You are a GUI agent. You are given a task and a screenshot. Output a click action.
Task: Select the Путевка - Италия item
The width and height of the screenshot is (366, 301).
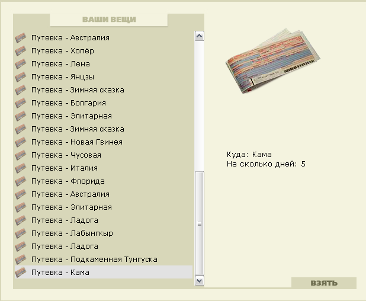(65, 168)
